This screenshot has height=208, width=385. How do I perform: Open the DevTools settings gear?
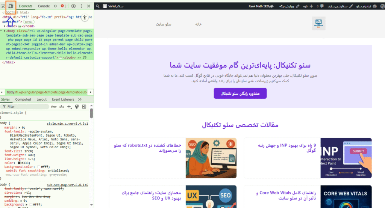click(73, 6)
